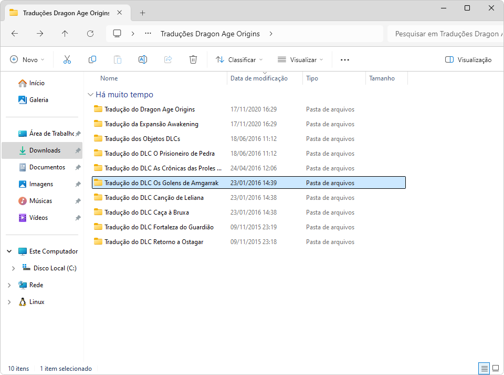Select folder Tradução do DLC As Crônicas das Proles
Viewport: 504px width, 375px height.
[x=249, y=168]
